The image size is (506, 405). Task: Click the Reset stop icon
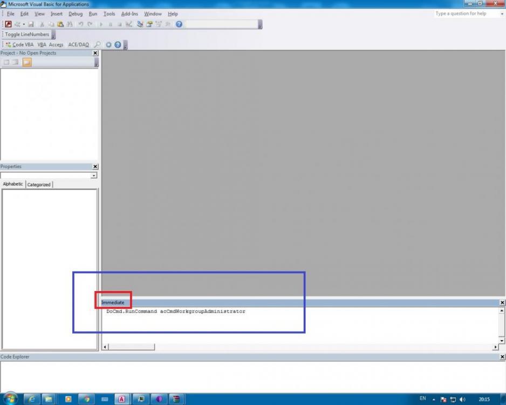pos(119,24)
